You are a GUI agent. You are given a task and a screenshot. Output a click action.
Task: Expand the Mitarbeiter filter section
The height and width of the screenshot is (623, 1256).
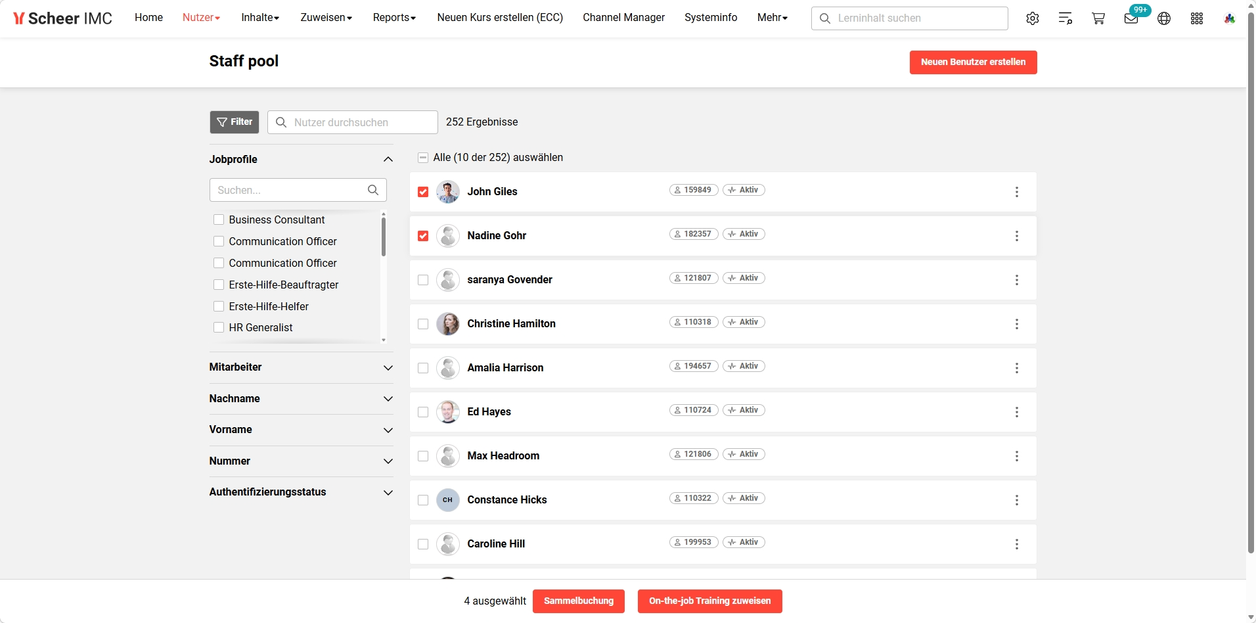pyautogui.click(x=388, y=367)
